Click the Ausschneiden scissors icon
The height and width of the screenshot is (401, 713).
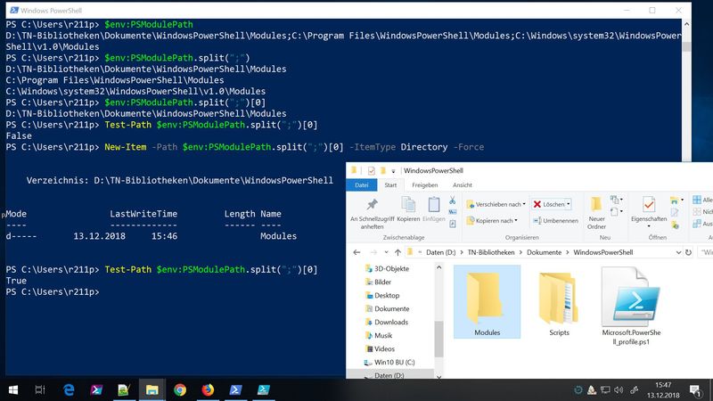(x=453, y=201)
